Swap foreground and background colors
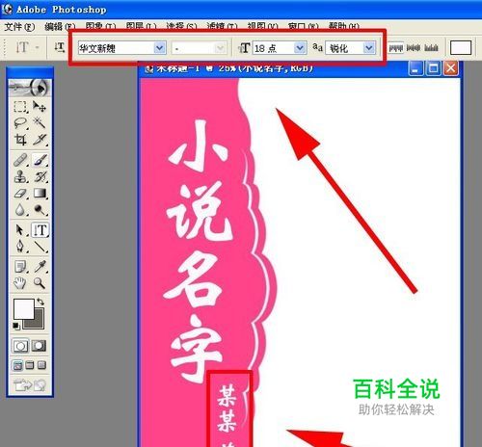 click(40, 302)
